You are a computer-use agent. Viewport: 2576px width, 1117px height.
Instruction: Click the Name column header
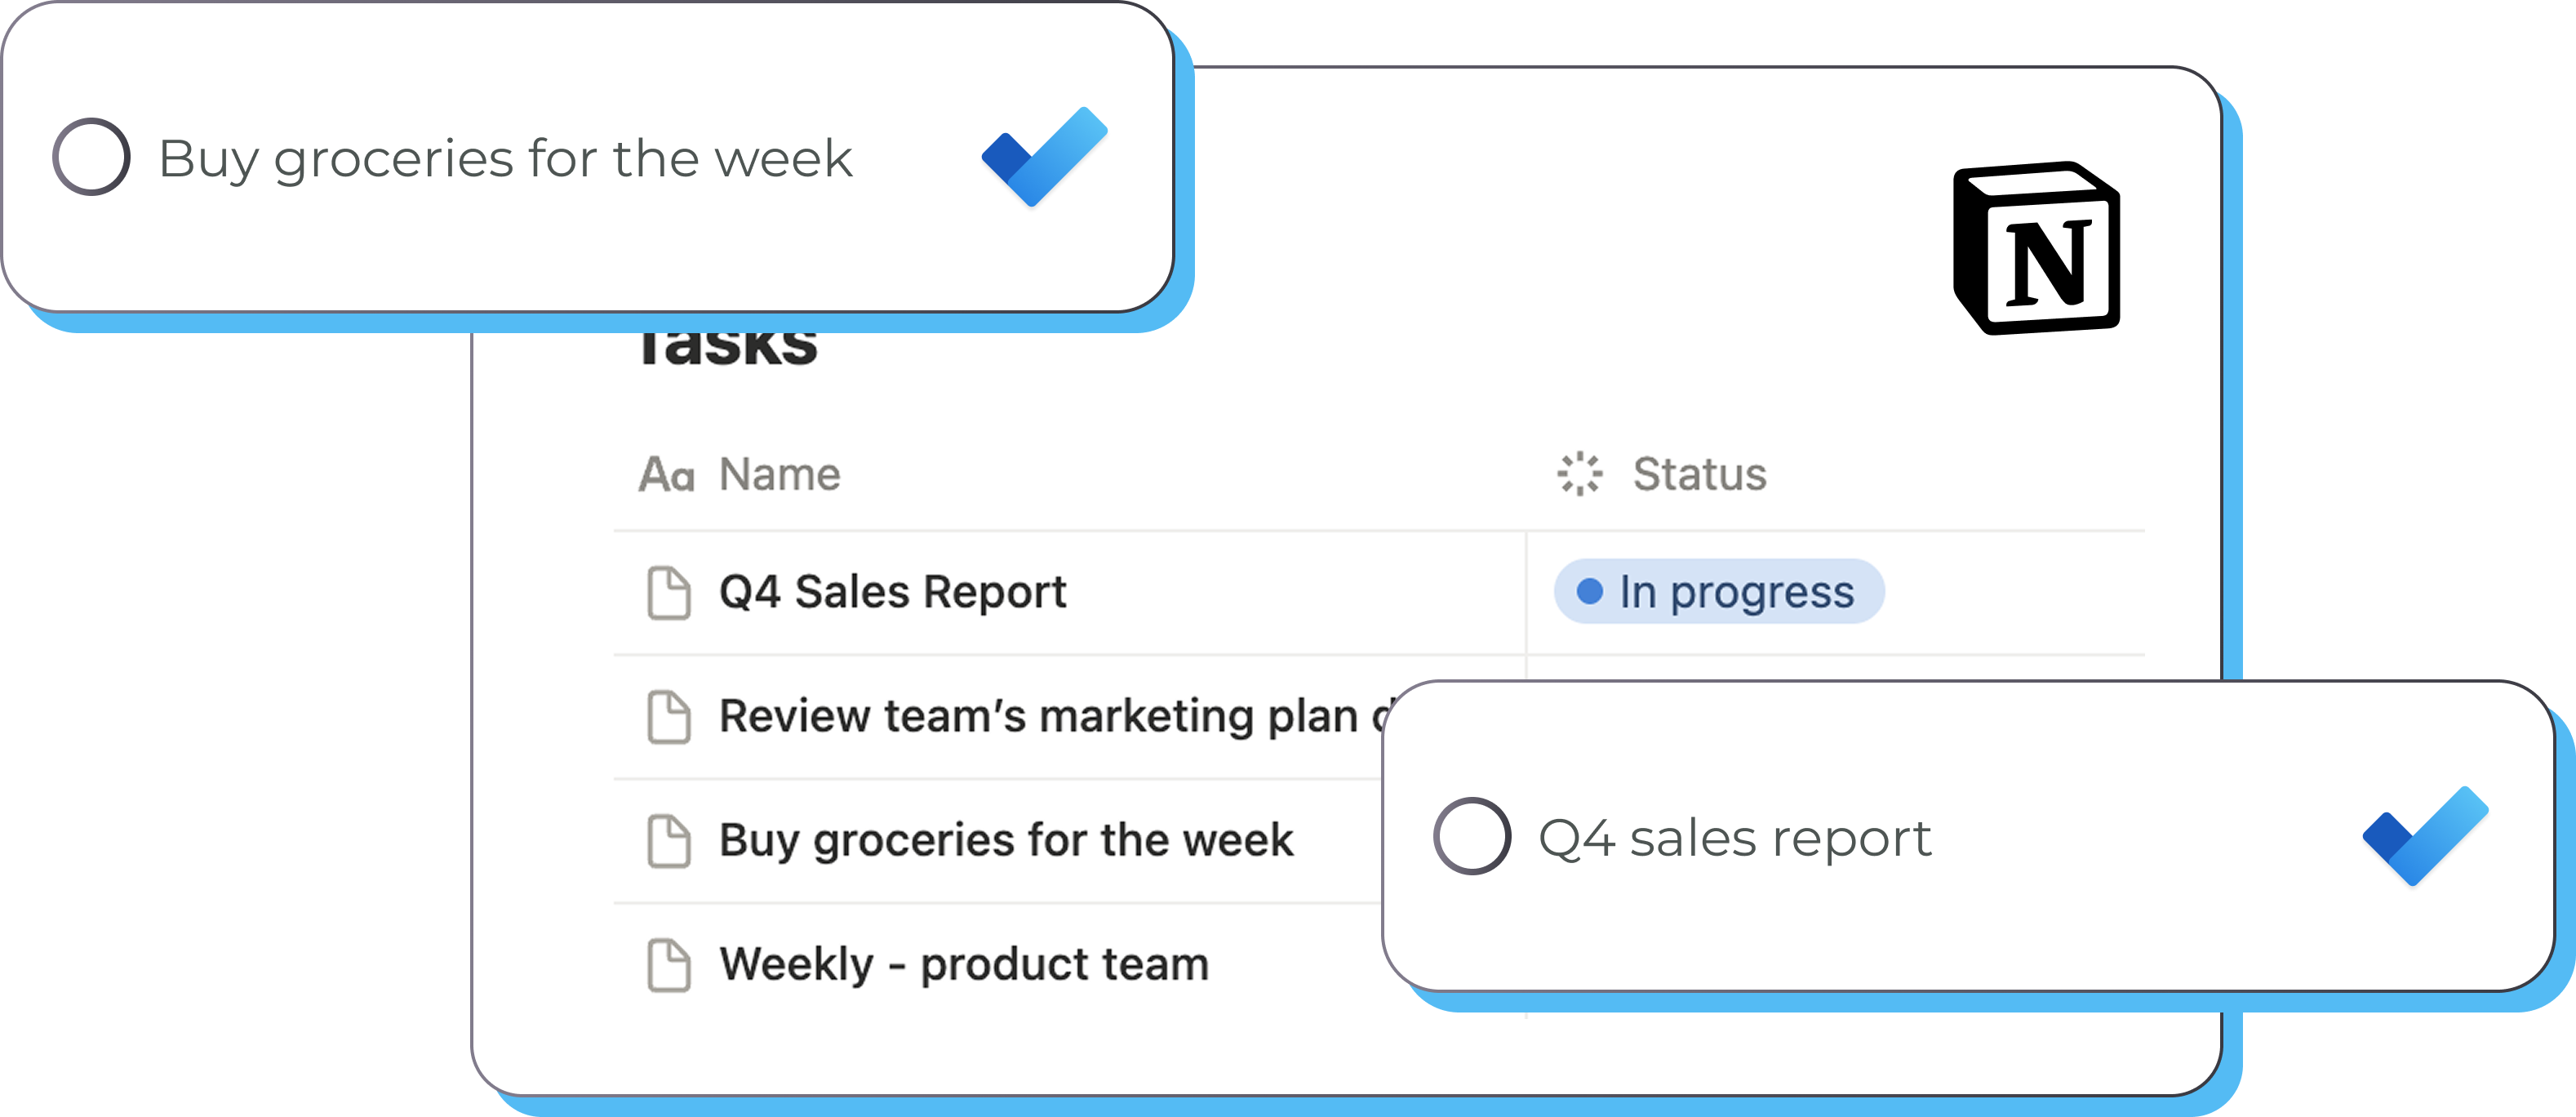[780, 474]
